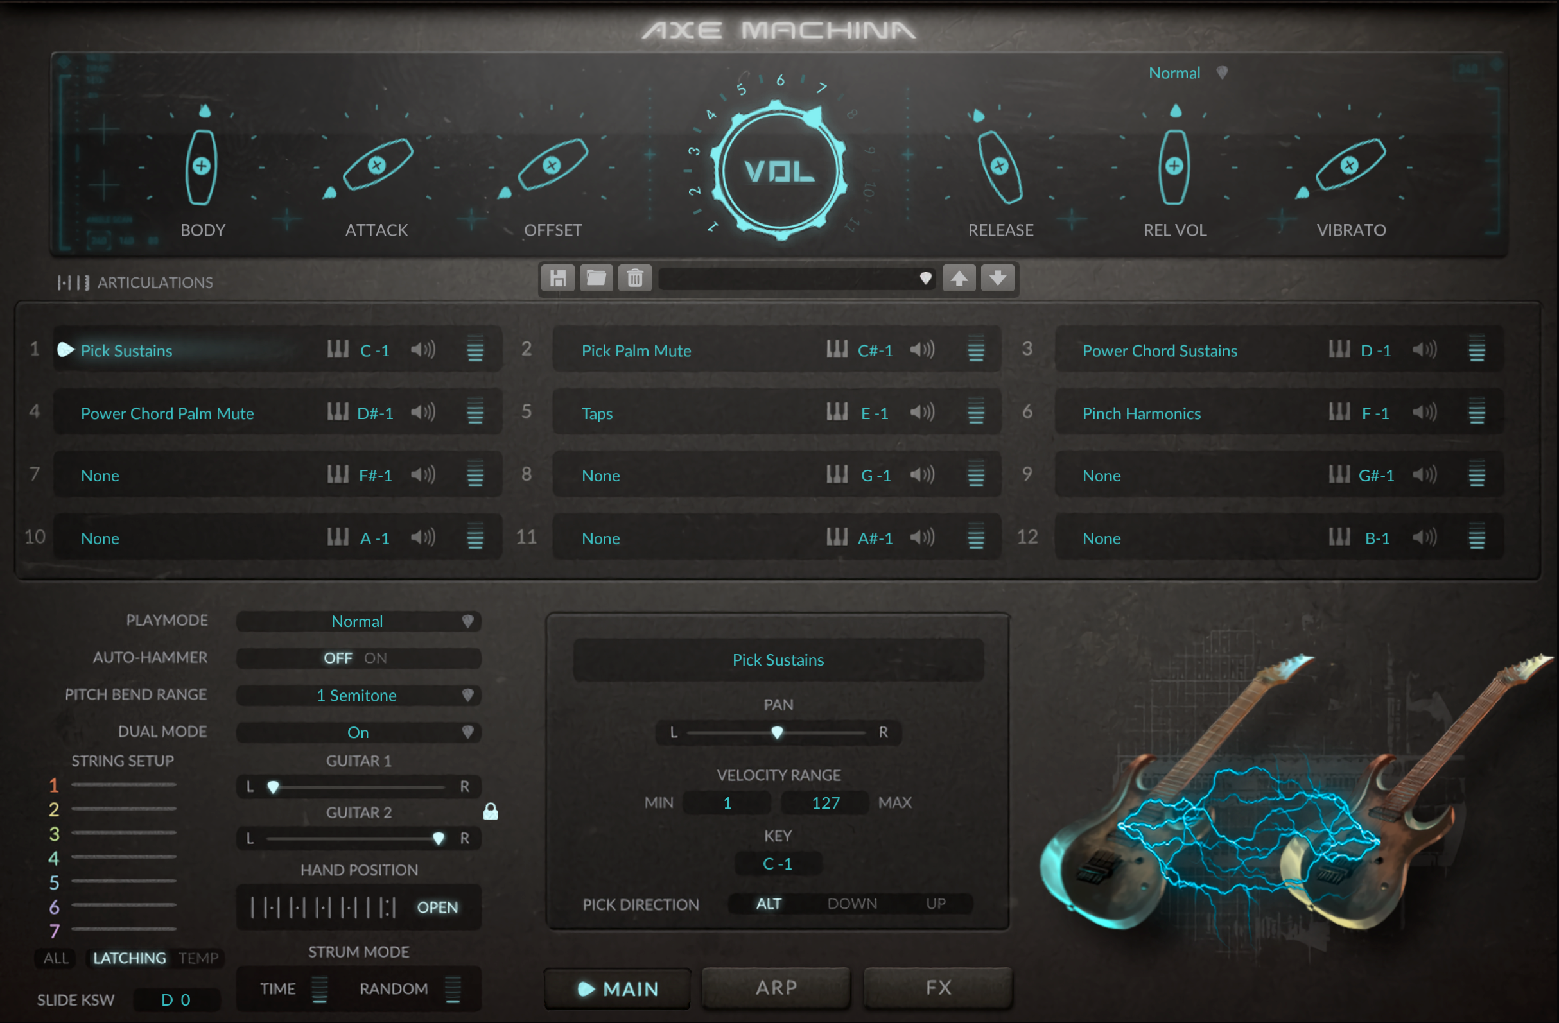Mute the Pick Palm Mute speaker icon

click(x=921, y=350)
